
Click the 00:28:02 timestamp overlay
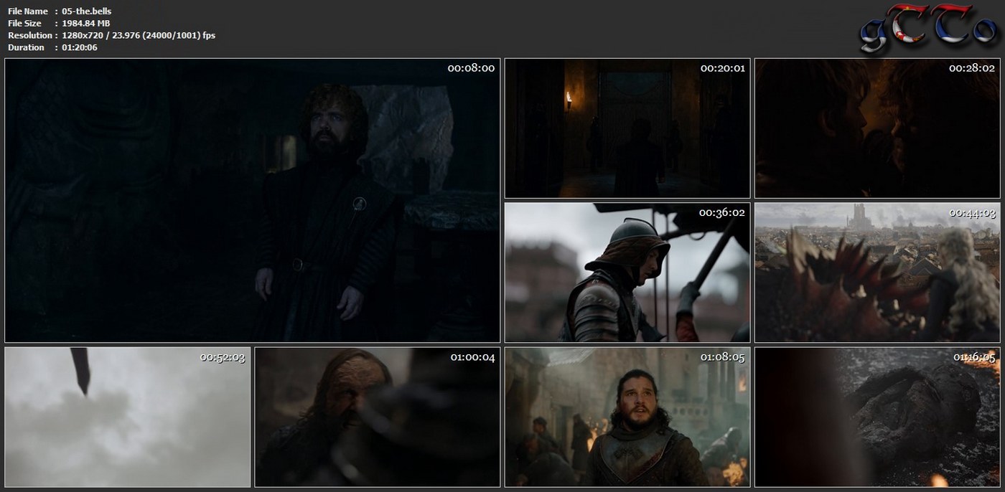[972, 68]
